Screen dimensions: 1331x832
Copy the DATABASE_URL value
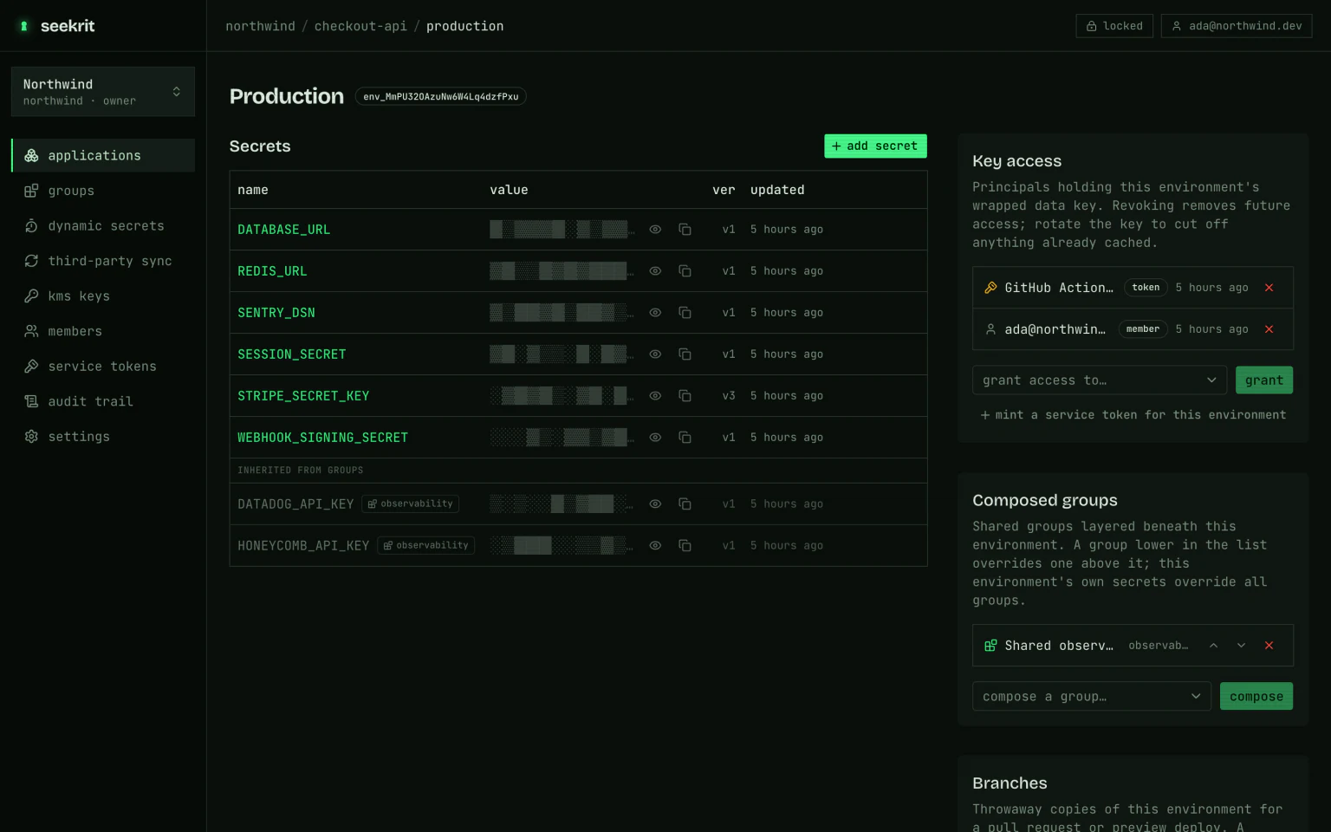click(685, 230)
